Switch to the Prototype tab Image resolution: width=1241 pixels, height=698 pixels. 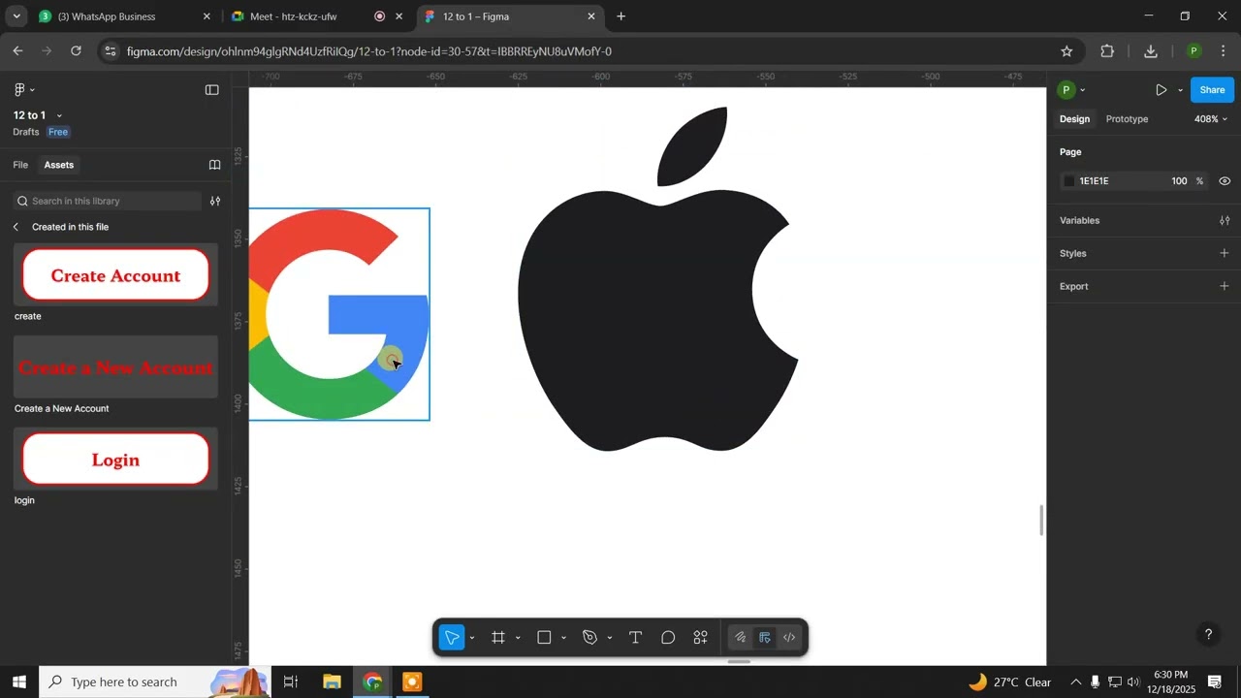pos(1127,119)
